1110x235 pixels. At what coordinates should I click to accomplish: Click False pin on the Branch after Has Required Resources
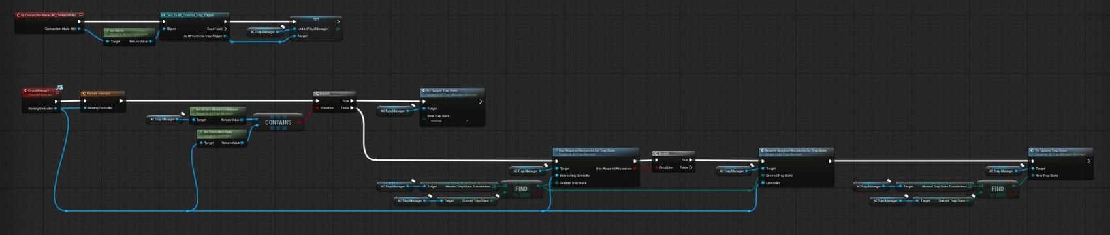[x=691, y=167]
